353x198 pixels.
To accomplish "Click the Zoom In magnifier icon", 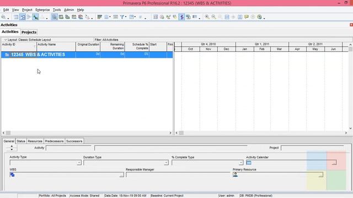I will [x=207, y=17].
